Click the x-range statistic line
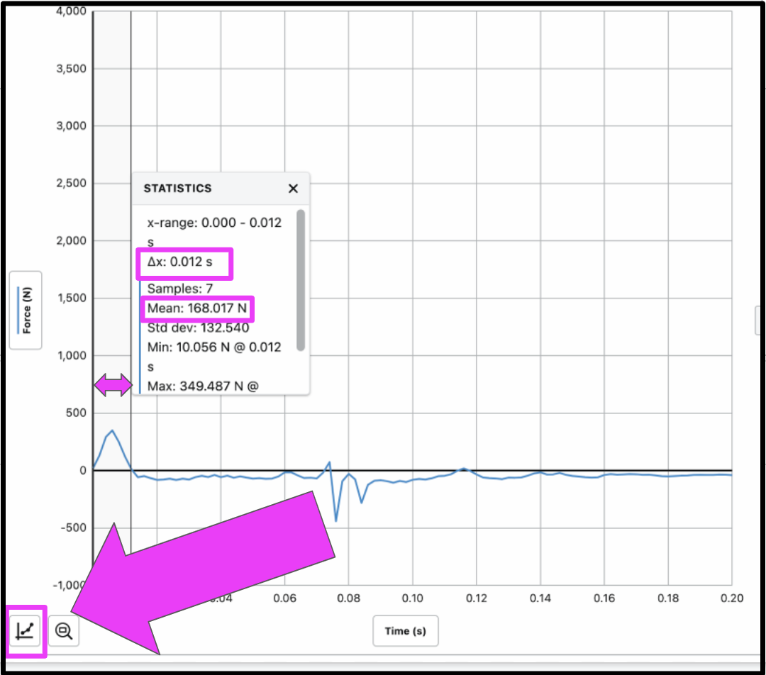766x675 pixels. tap(214, 223)
